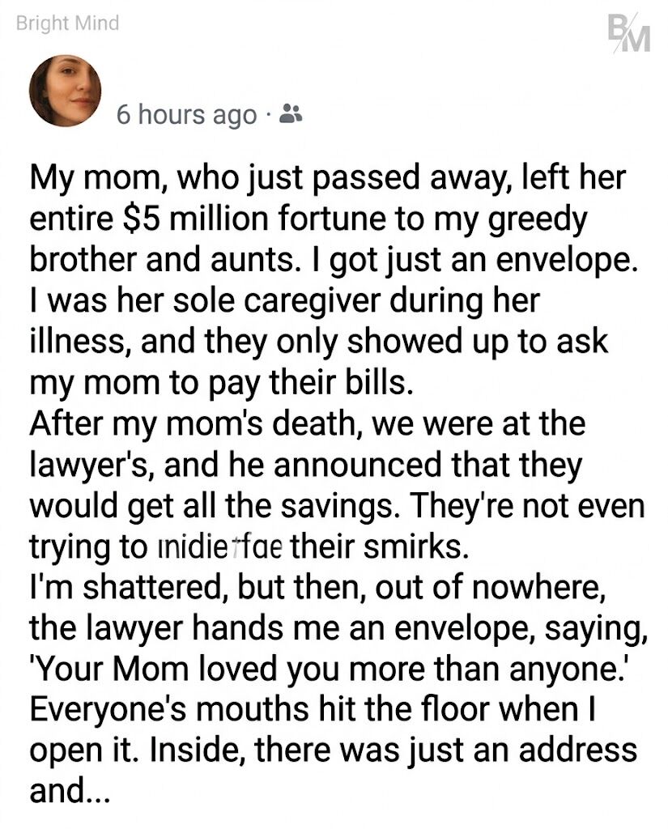This screenshot has height=829, width=668.
Task: Select the words "greedy brother and aunts"
Action: (x=308, y=239)
